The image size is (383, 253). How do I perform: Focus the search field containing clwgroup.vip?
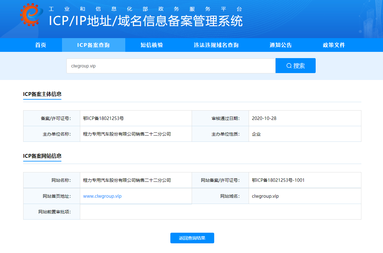click(x=171, y=66)
